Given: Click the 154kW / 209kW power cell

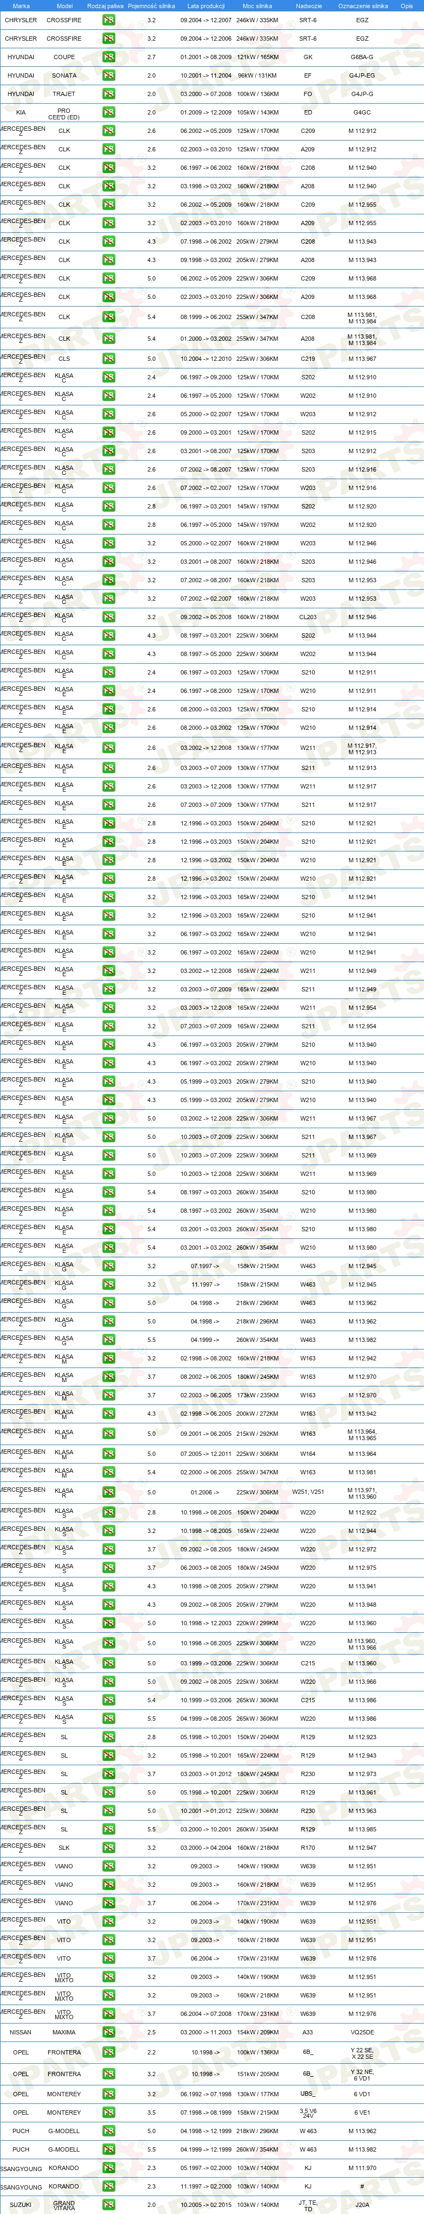Looking at the screenshot, I should tap(258, 2032).
